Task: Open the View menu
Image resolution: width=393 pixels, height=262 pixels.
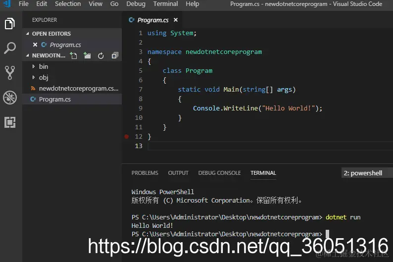Action: [96, 4]
